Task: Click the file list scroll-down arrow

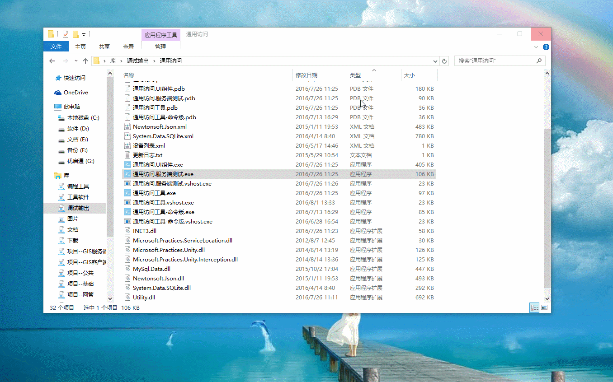Action: pyautogui.click(x=547, y=298)
